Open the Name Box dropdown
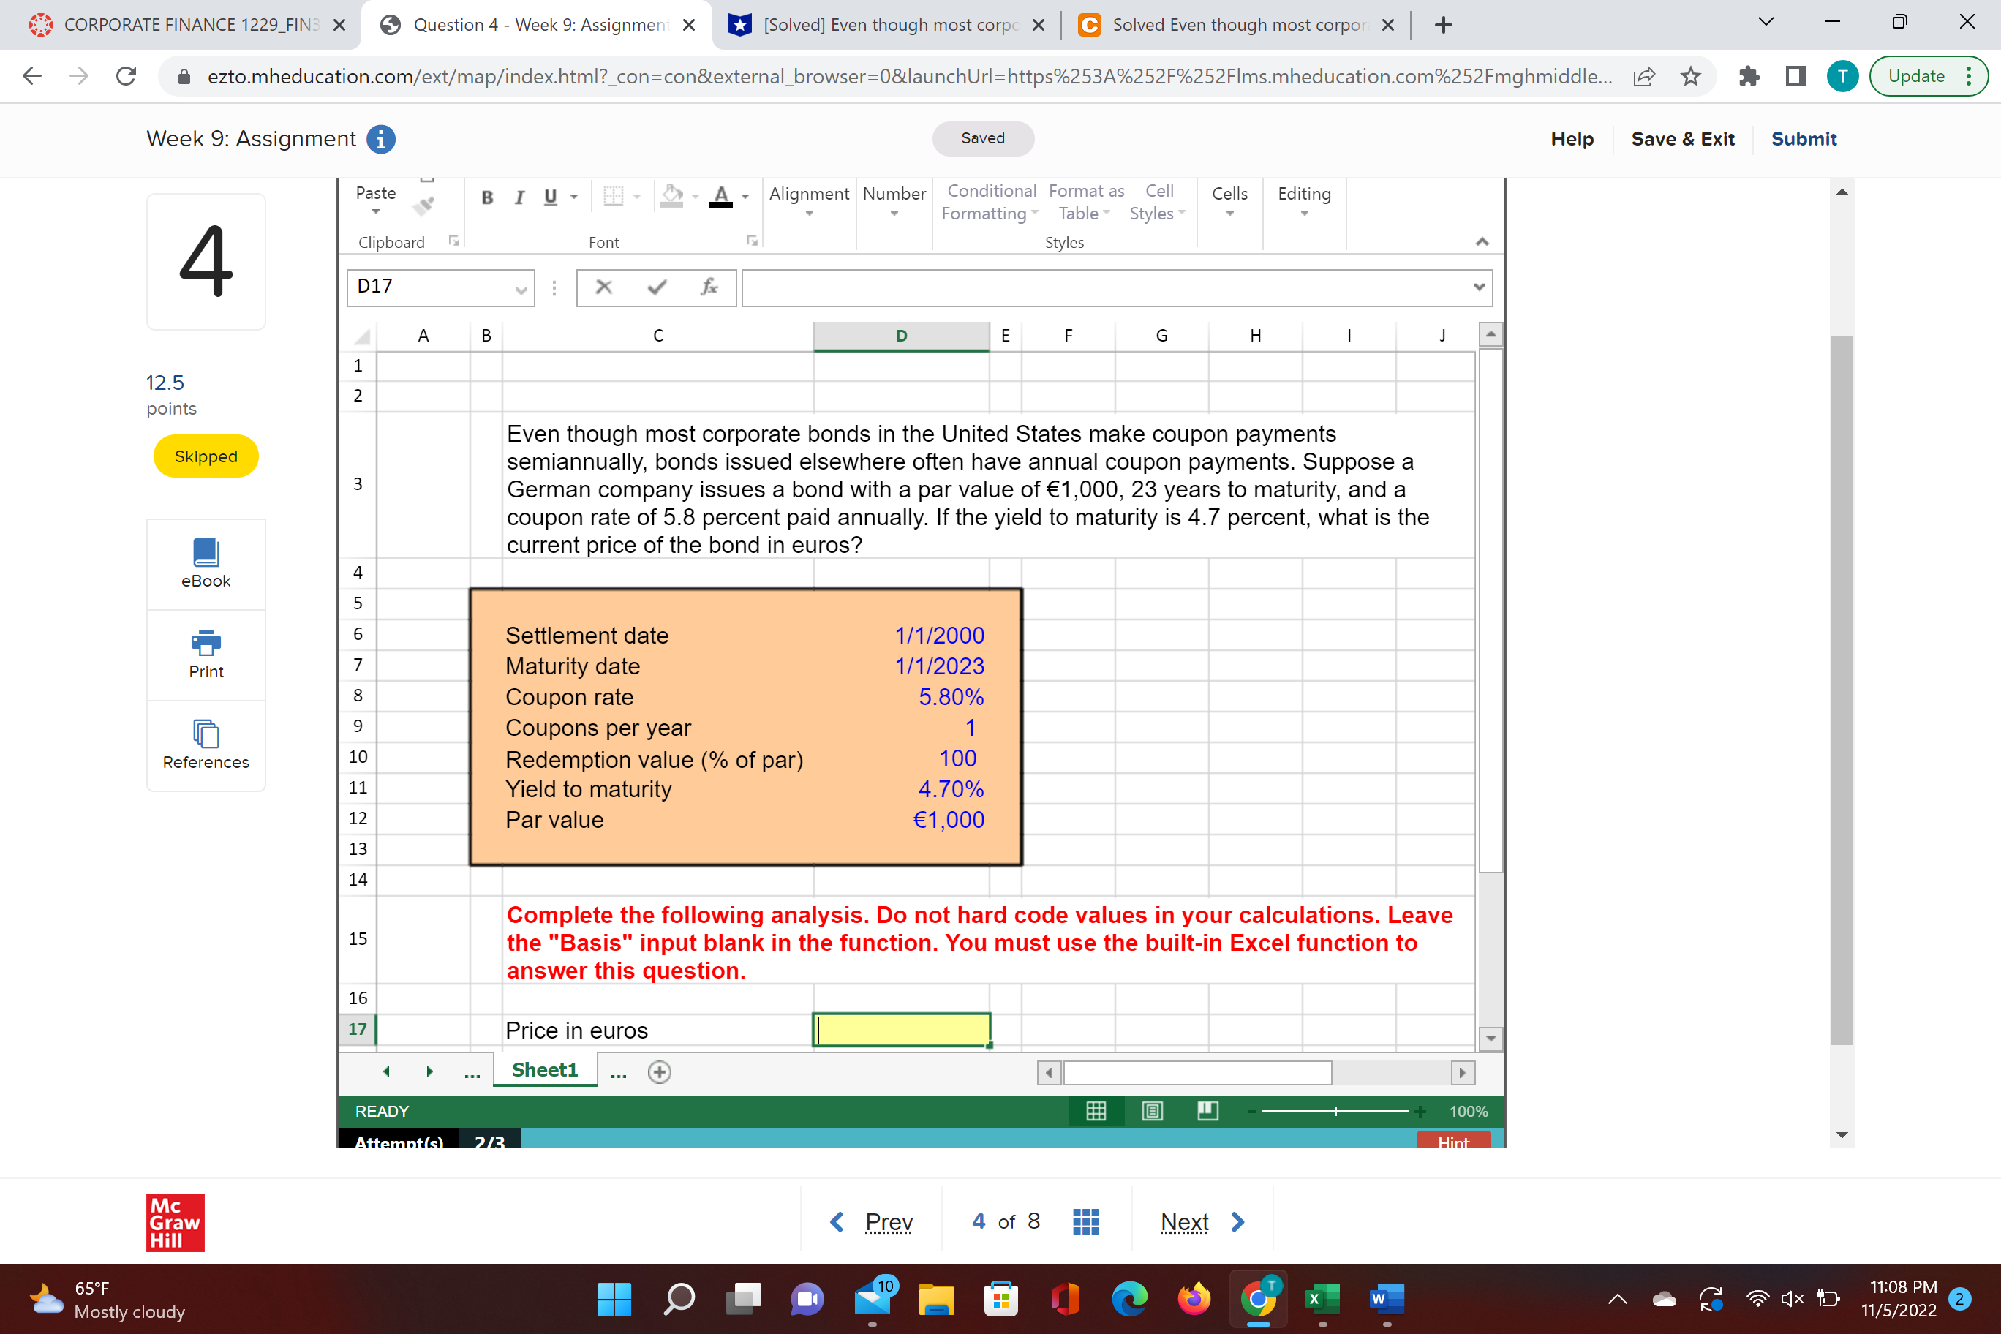The image size is (2001, 1334). pyautogui.click(x=521, y=288)
